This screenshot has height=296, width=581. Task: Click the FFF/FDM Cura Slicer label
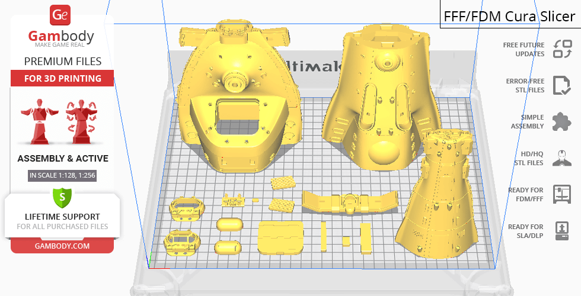(x=510, y=16)
